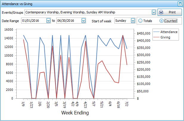Click the red Giving legend line swatch
The image size is (184, 121).
(x=156, y=37)
